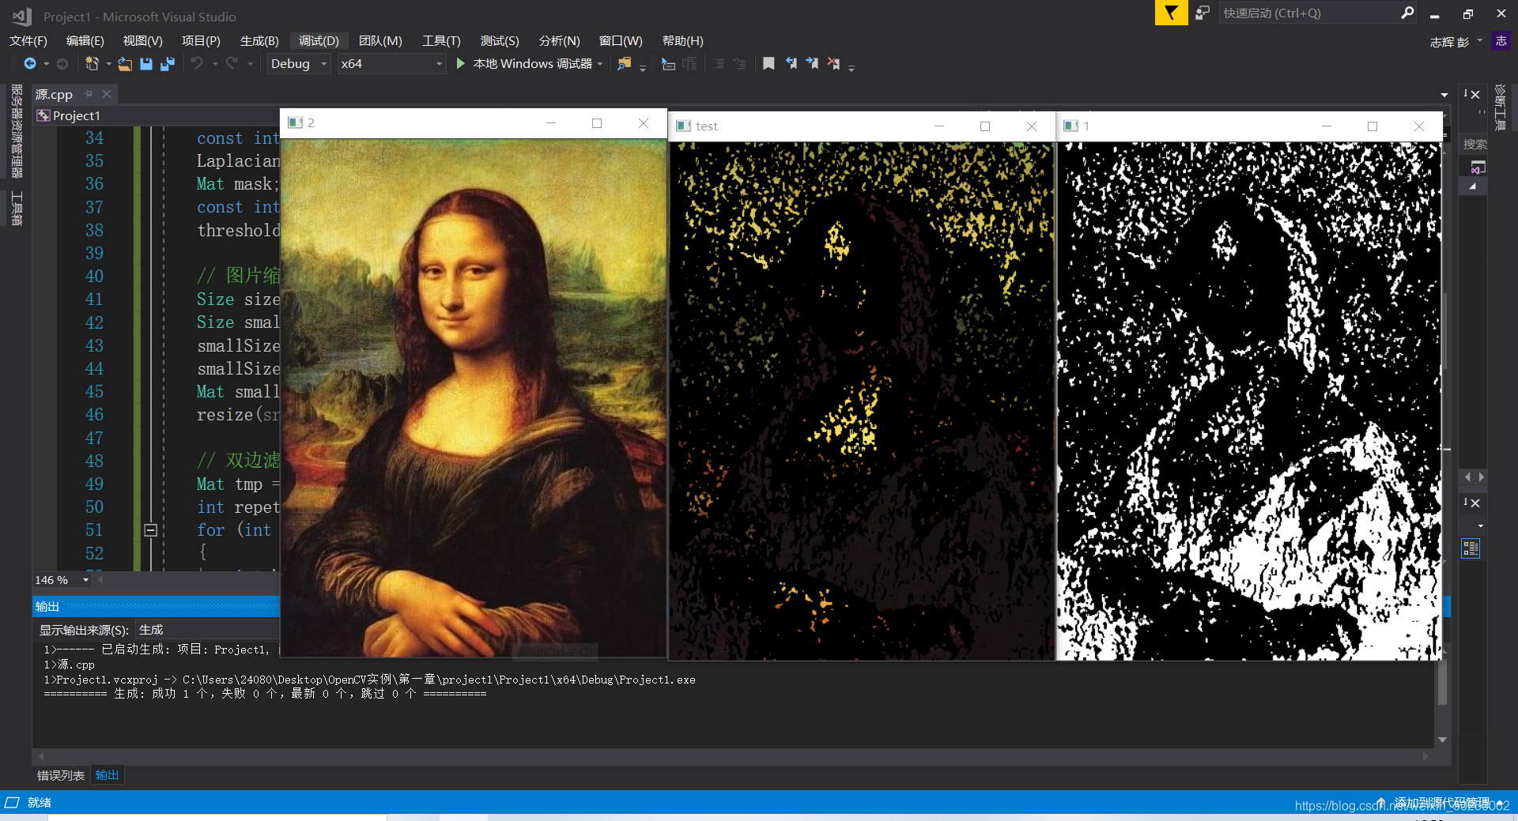Open the 编辑(E) menu

(85, 41)
